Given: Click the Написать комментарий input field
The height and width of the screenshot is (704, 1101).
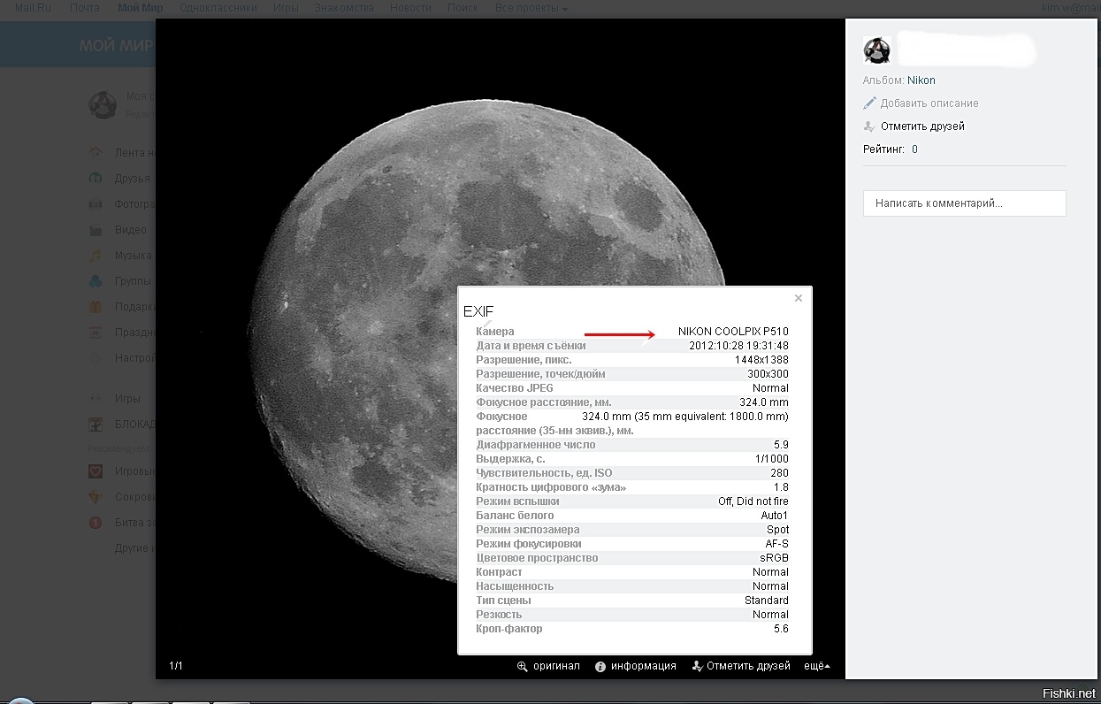Looking at the screenshot, I should click(x=965, y=203).
